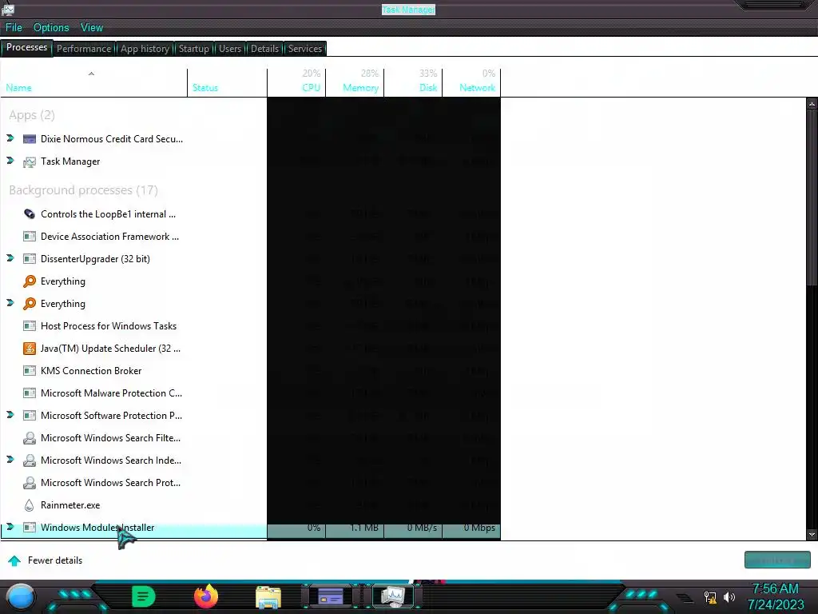Click the Device Association Framework process icon

(30, 237)
